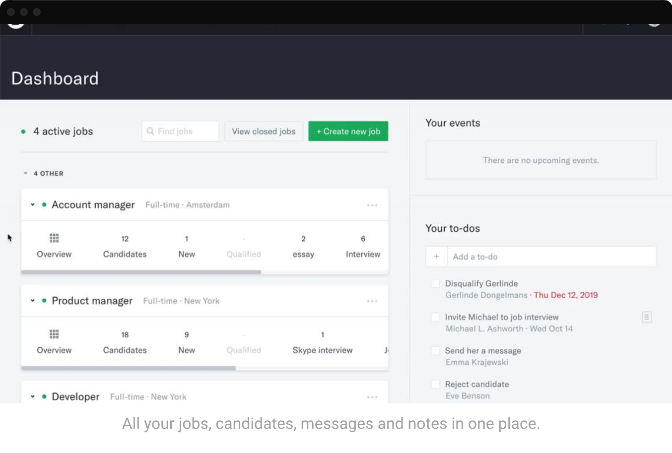
Task: Open Account manager Overview grid icon
Action: click(54, 239)
